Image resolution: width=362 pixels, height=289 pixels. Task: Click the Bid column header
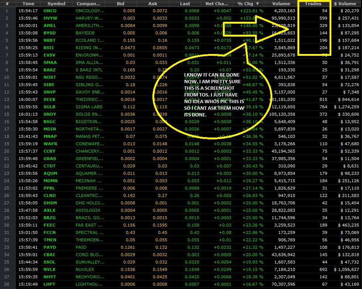pyautogui.click(x=121, y=4)
